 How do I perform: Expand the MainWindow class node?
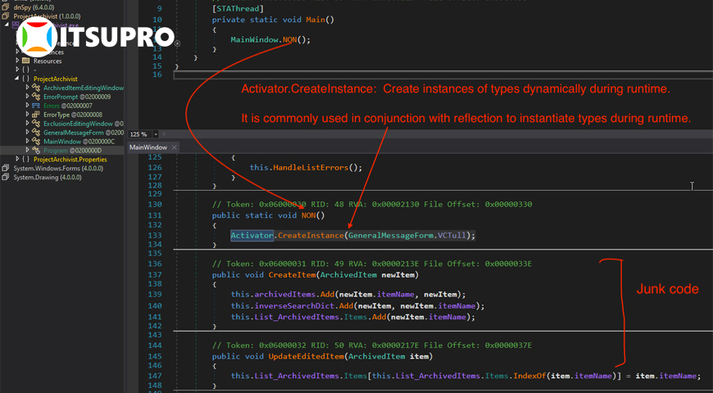28,142
